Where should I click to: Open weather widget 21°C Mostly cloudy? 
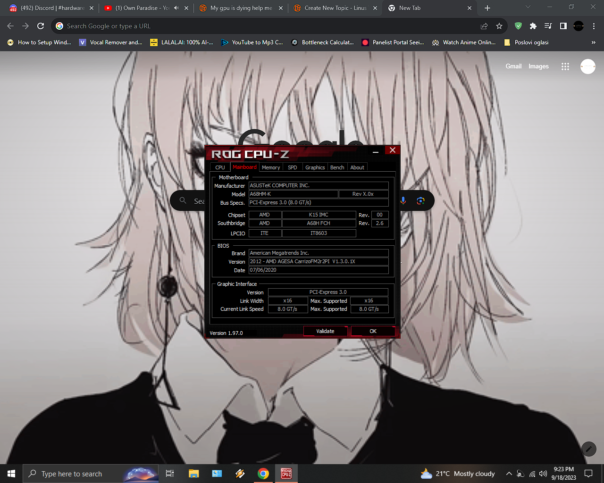458,474
